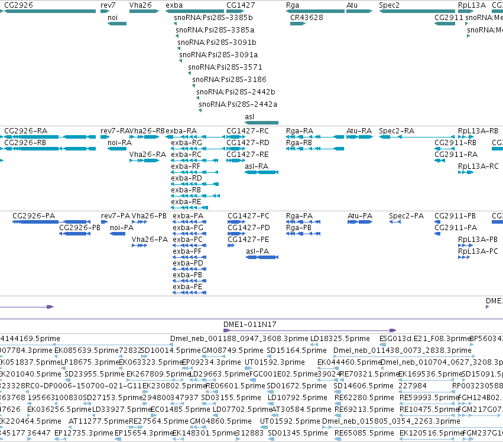This screenshot has height=442, width=503.
Task: Select the Rga gene feature
Action: pyautogui.click(x=315, y=11)
